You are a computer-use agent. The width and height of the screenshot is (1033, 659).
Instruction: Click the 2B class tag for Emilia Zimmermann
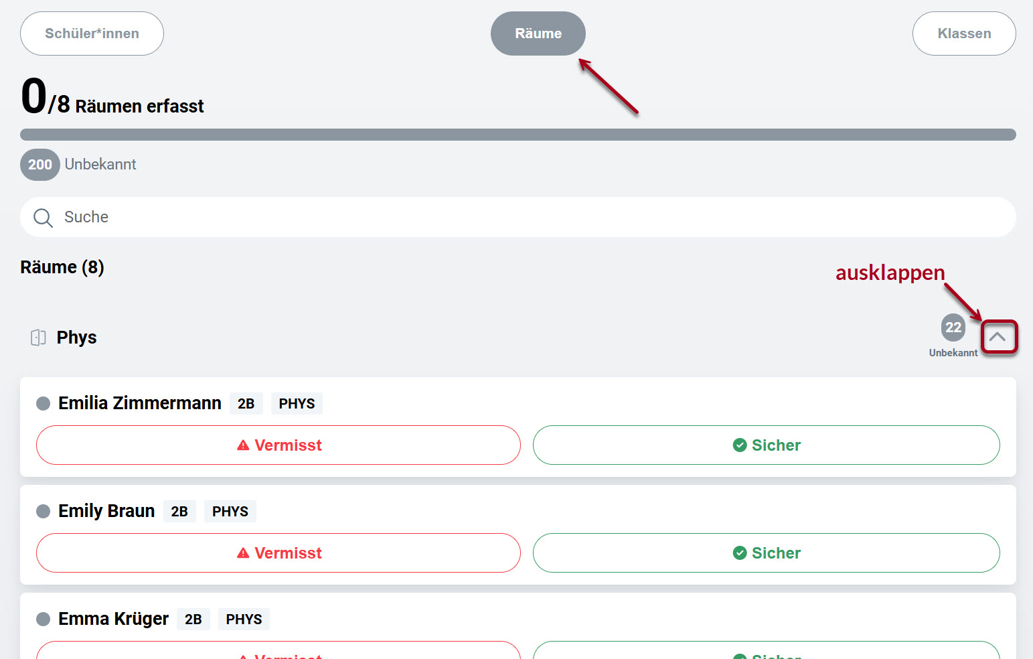tap(246, 404)
